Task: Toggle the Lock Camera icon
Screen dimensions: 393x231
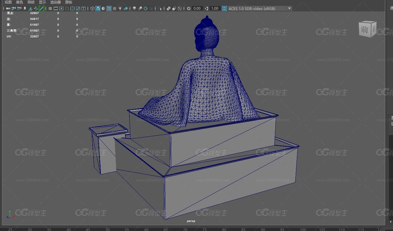Action: click(13, 8)
